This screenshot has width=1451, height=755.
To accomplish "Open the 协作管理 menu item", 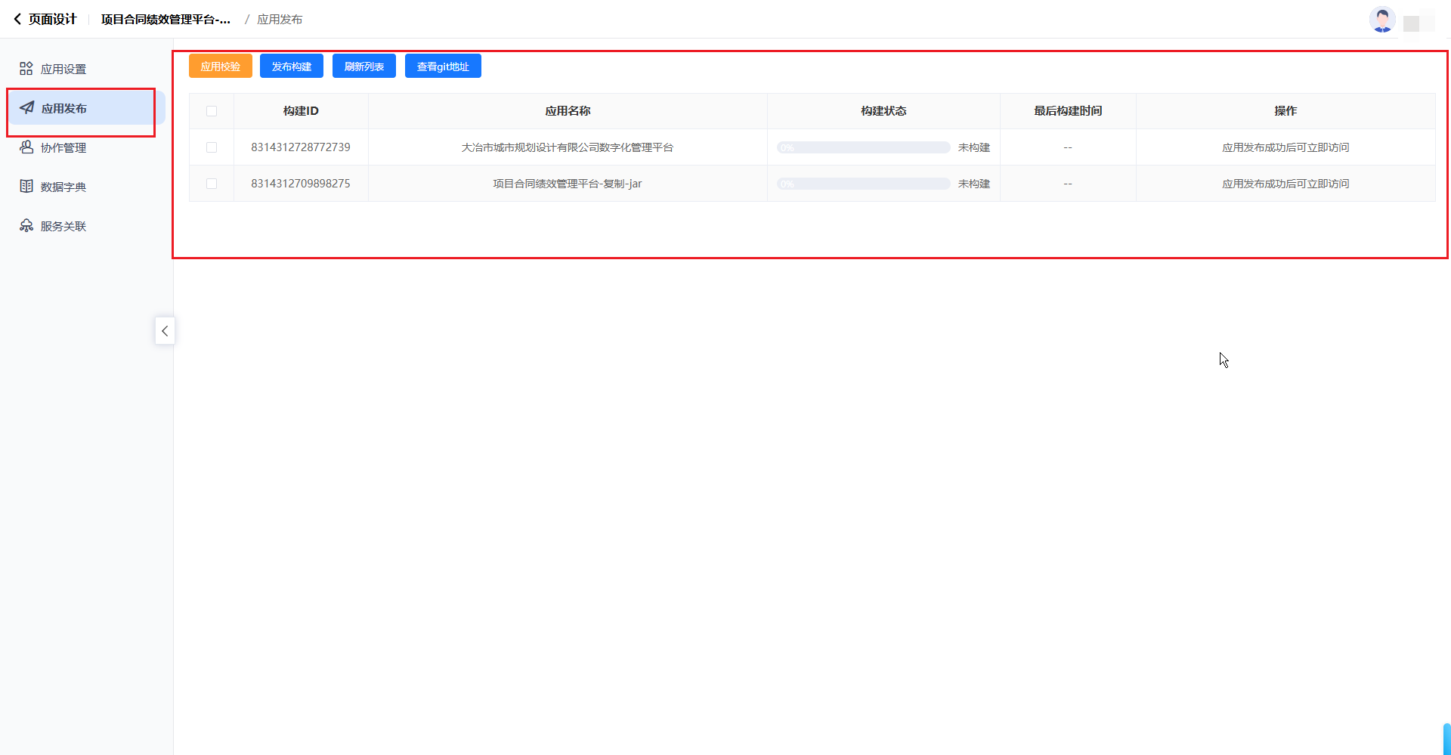I will click(x=63, y=148).
